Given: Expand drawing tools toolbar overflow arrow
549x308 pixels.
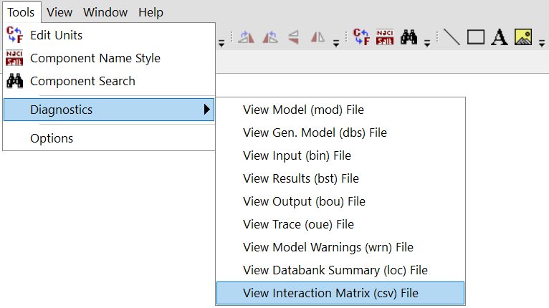Looking at the screenshot, I should [542, 44].
